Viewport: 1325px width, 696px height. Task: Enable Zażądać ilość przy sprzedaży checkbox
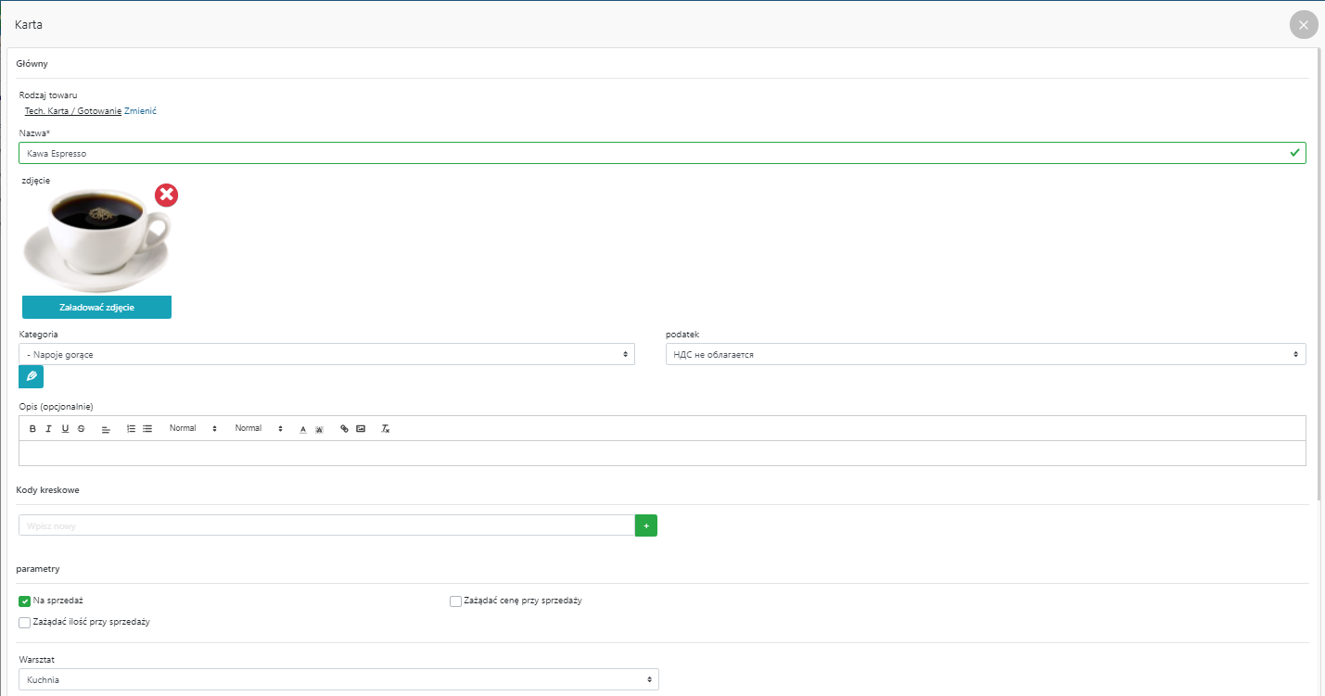pyautogui.click(x=25, y=623)
